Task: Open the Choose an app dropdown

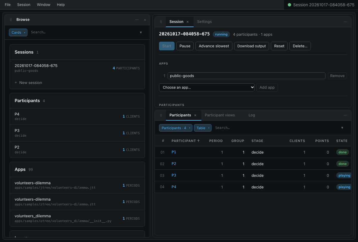Action: (x=207, y=88)
